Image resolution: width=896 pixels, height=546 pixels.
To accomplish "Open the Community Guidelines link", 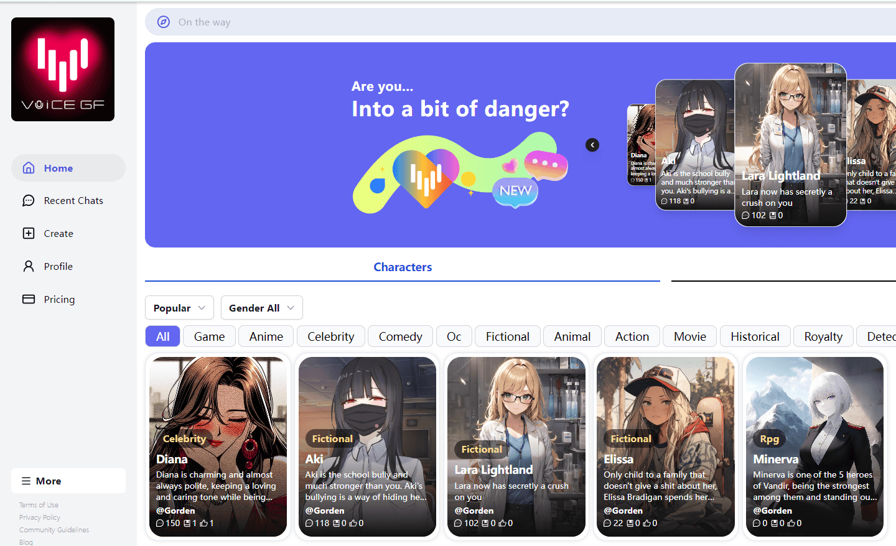I will point(54,530).
